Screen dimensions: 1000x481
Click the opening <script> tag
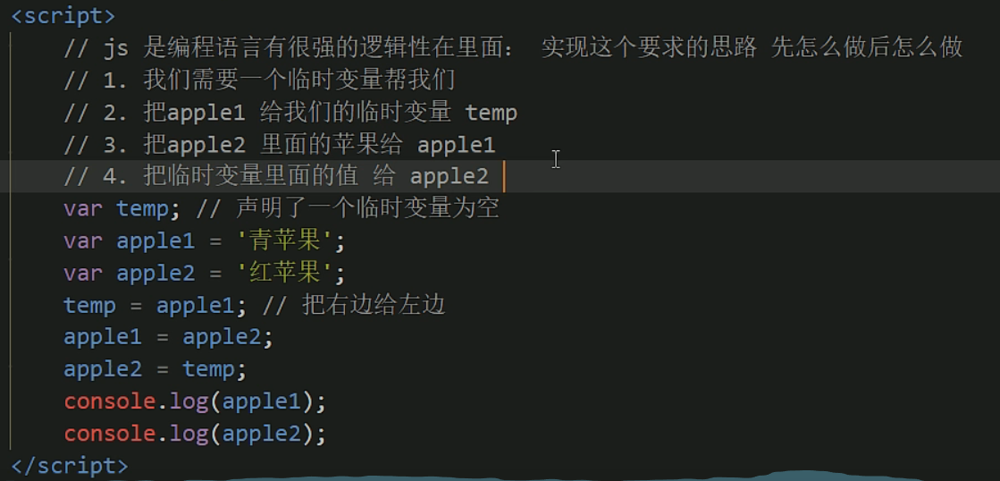(x=63, y=16)
